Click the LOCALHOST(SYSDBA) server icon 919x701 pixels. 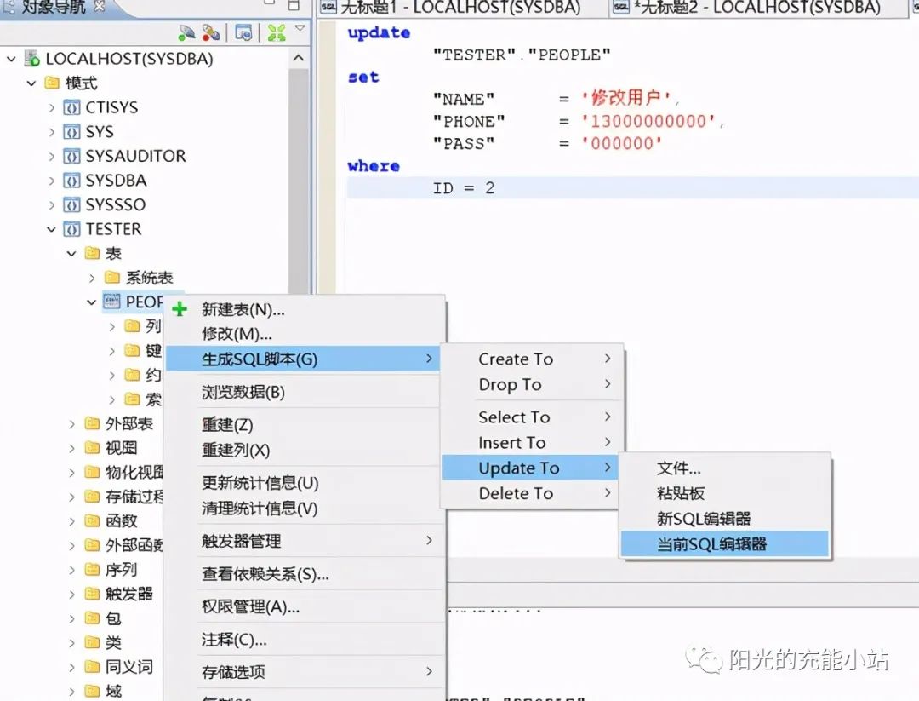(31, 59)
